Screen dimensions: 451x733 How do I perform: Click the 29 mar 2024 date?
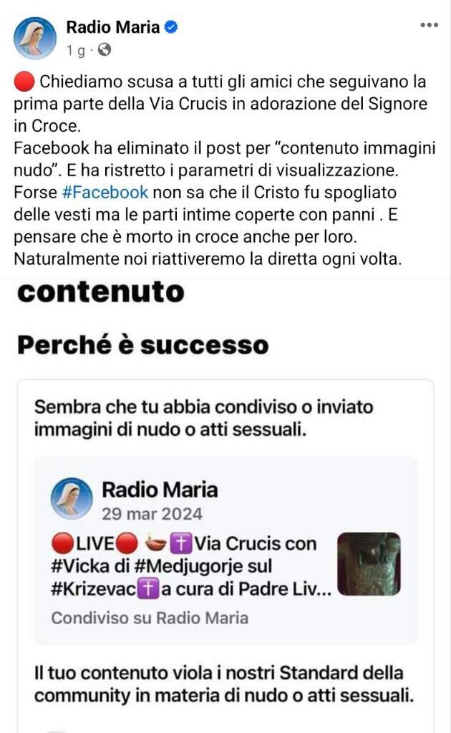click(152, 514)
